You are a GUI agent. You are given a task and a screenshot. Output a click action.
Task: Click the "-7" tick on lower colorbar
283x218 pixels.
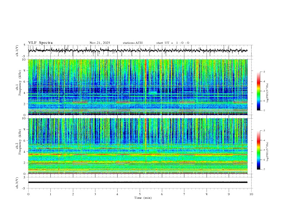pos(264,169)
